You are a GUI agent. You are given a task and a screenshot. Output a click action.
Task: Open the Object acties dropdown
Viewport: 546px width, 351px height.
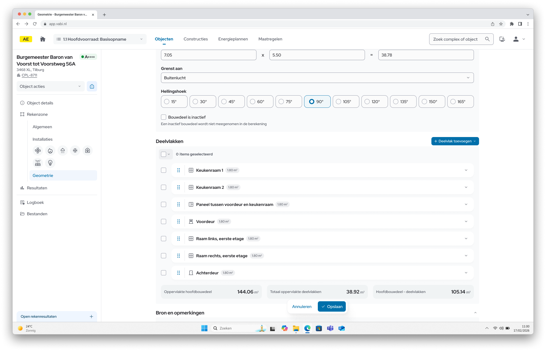[50, 86]
